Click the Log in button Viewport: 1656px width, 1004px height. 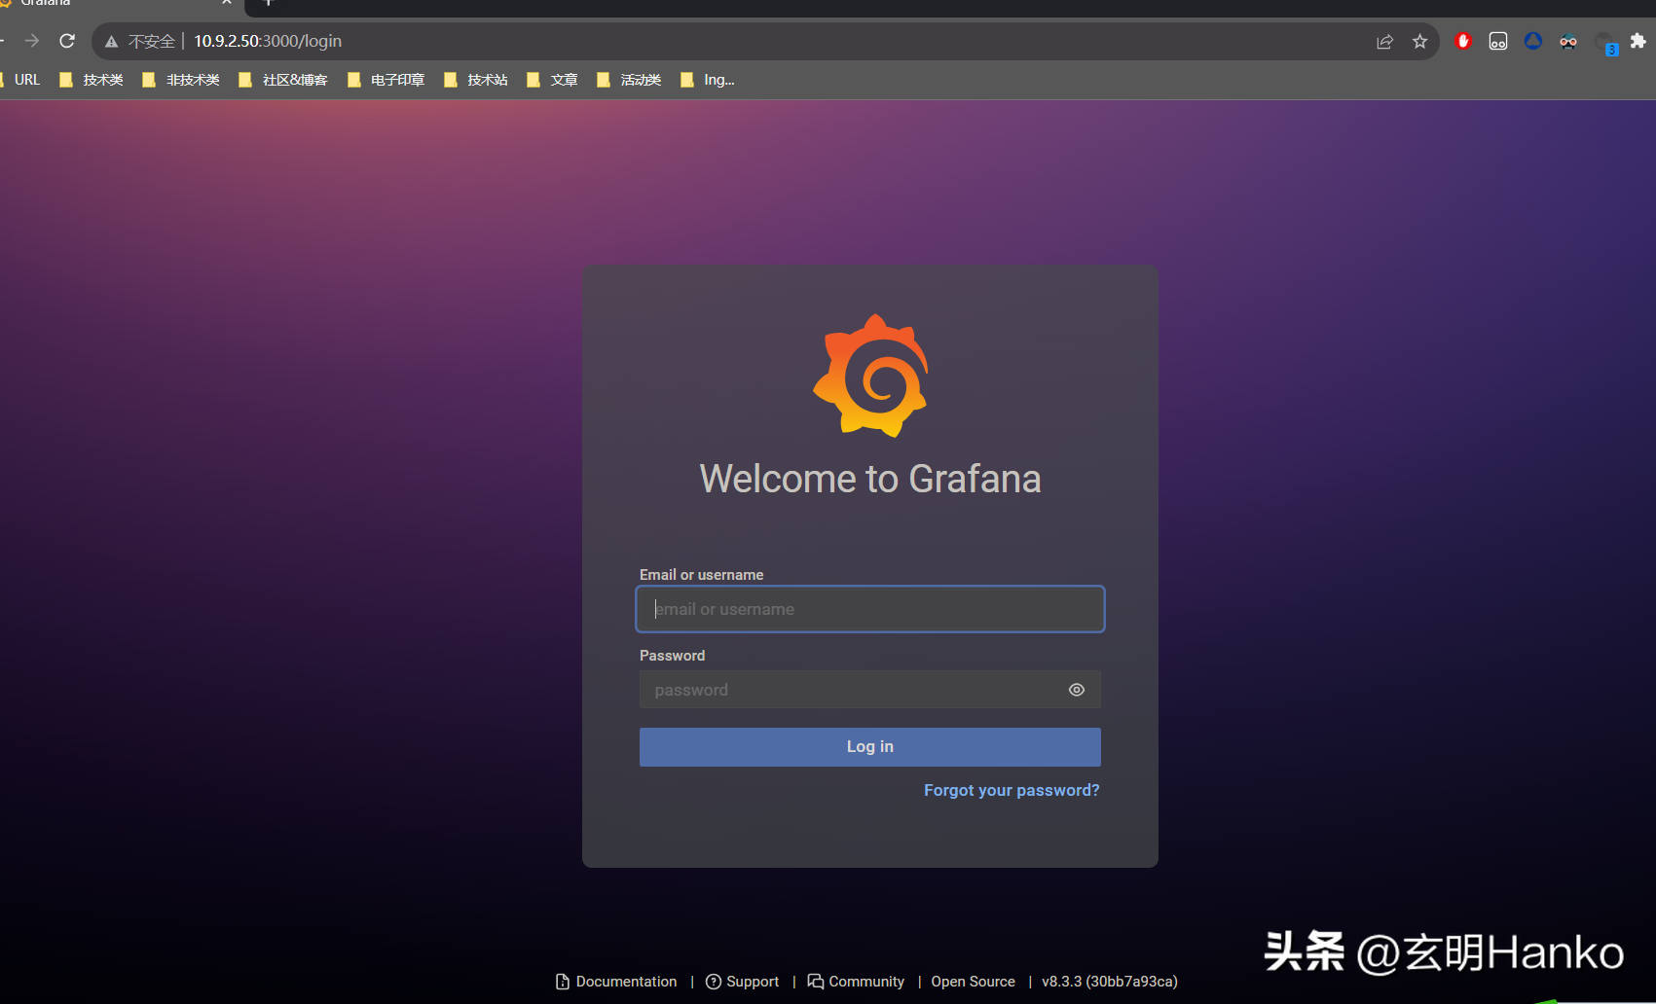[870, 747]
